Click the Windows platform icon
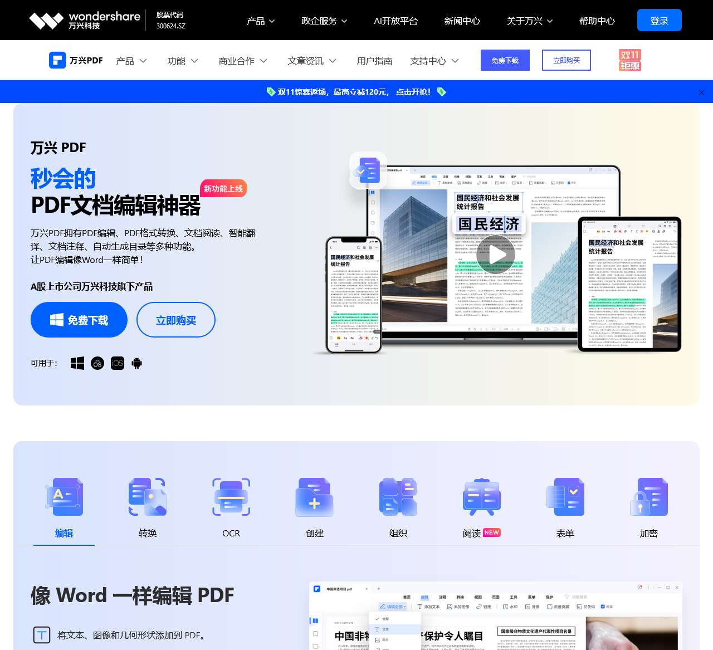 pos(77,363)
